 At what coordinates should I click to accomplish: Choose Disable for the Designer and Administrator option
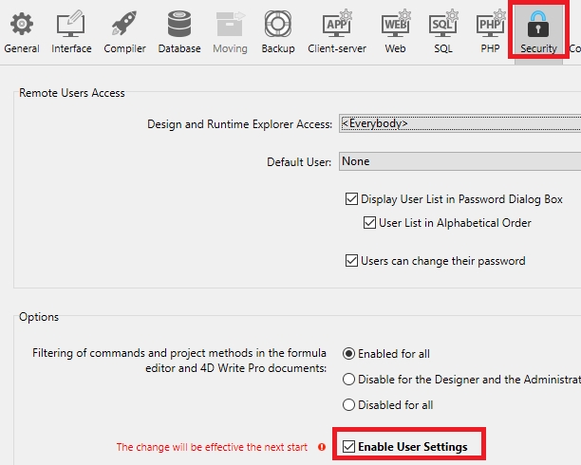coord(348,380)
